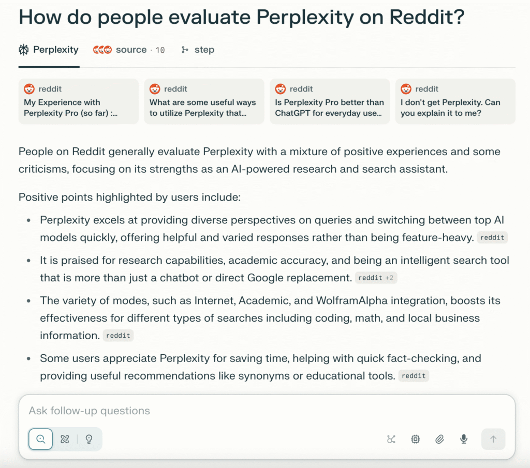Viewport: 530px width, 468px height.
Task: Open the AI model chooser chip icon
Action: point(415,440)
